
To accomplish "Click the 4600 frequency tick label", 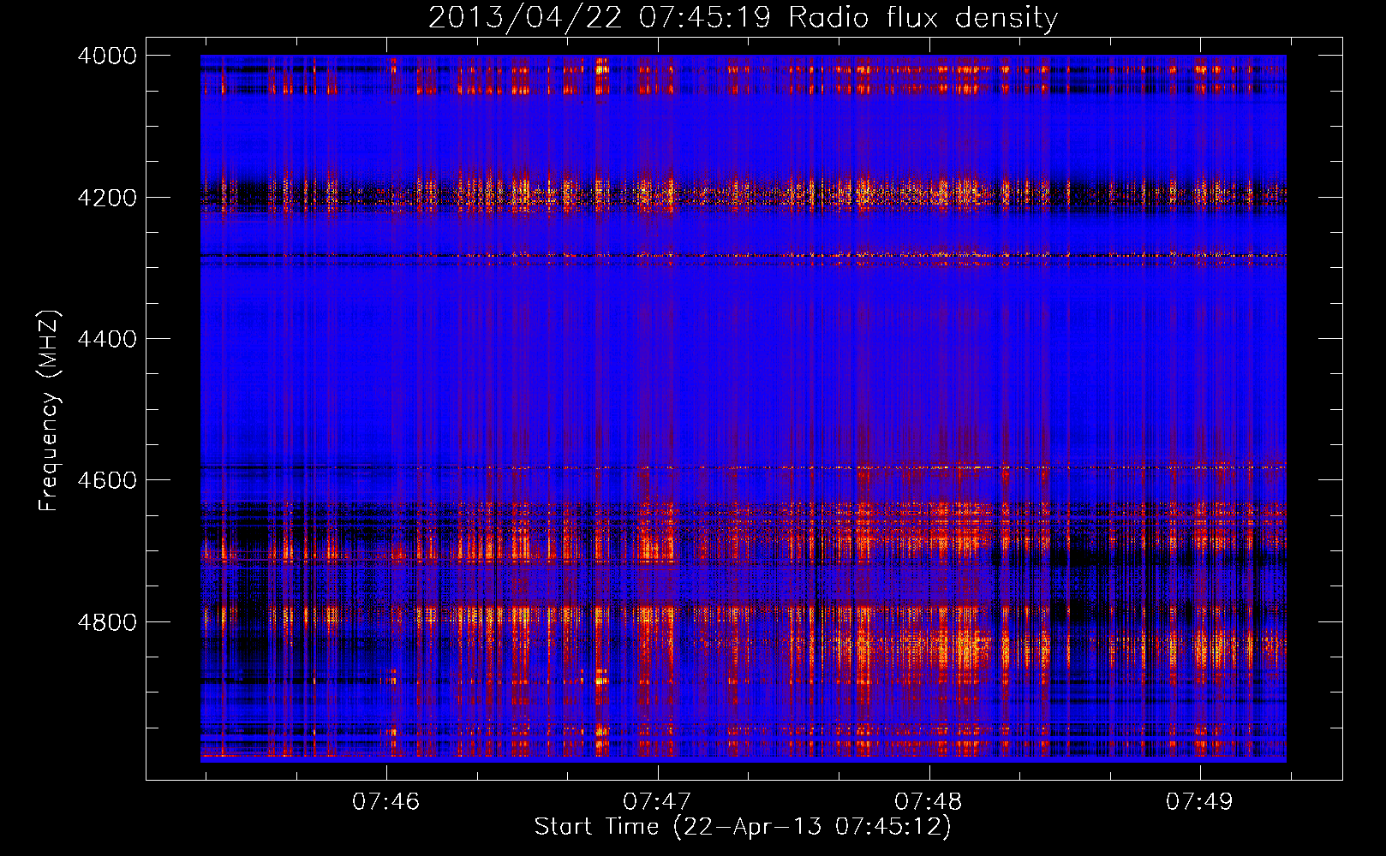I will click(x=107, y=480).
